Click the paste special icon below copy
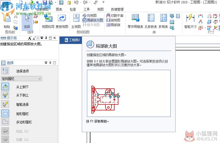The image size is (220, 143). 16,28
